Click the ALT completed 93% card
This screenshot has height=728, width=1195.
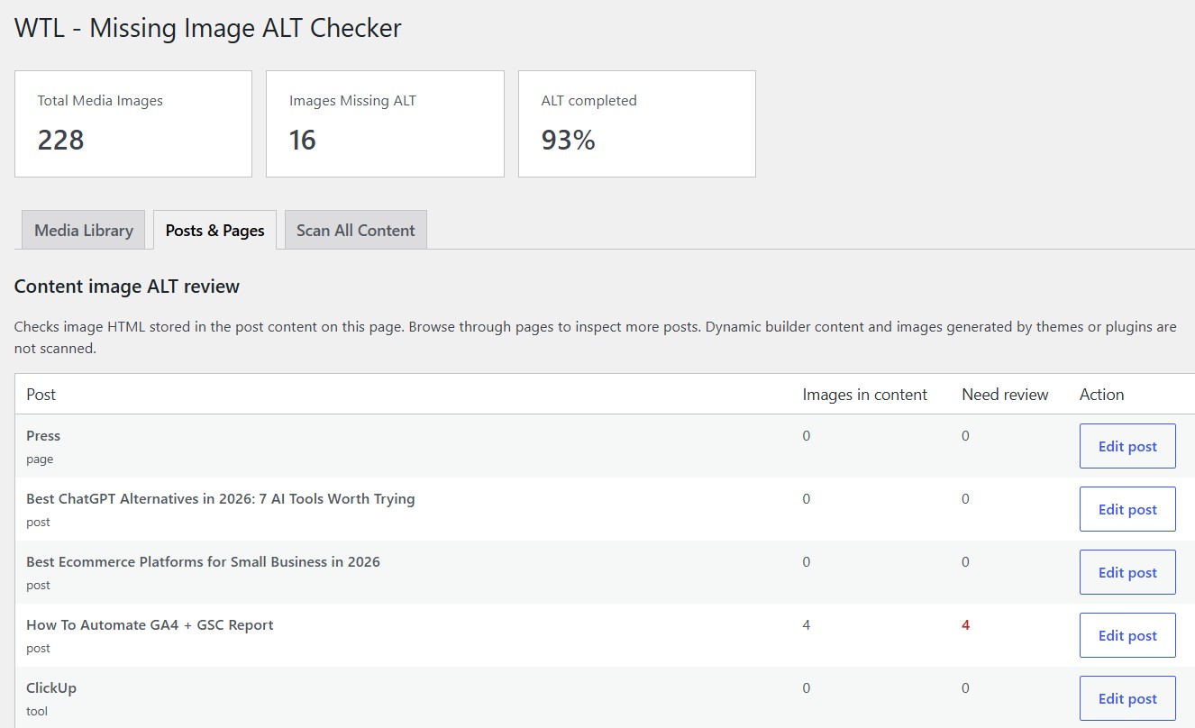(x=637, y=123)
